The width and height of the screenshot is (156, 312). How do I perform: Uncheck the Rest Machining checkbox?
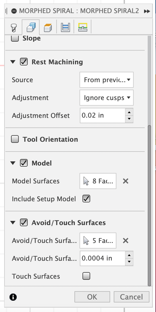[x=24, y=62]
